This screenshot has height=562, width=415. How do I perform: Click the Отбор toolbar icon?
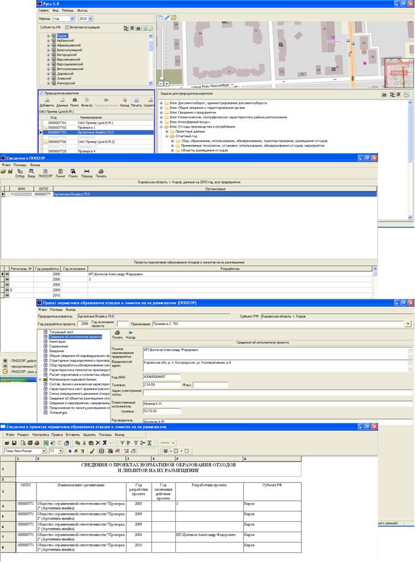click(x=20, y=172)
